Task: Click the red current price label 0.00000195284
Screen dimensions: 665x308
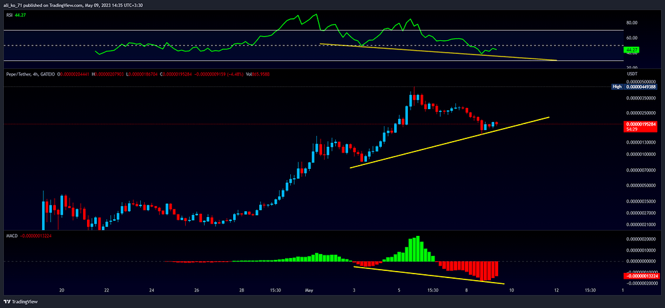Action: 642,123
